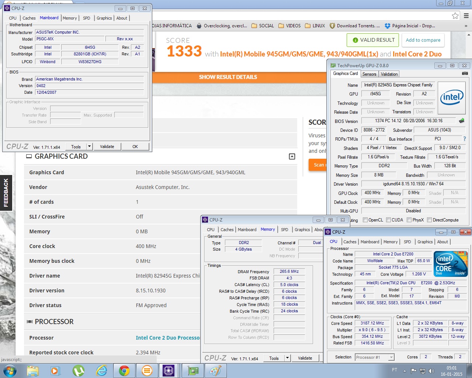
Task: Switch to GPU-Z in taskbar
Action: 193,371
